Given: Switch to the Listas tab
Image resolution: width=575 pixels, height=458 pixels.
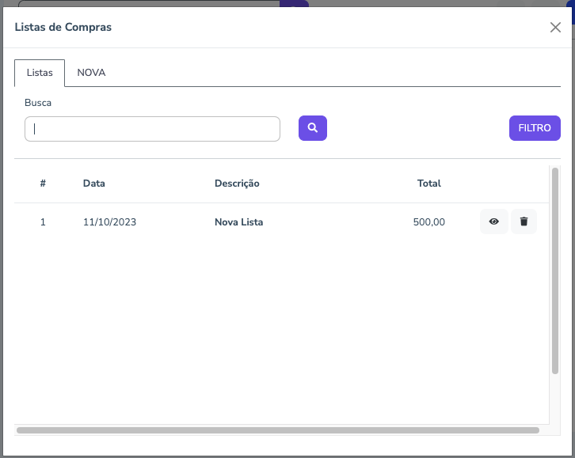Looking at the screenshot, I should 40,73.
